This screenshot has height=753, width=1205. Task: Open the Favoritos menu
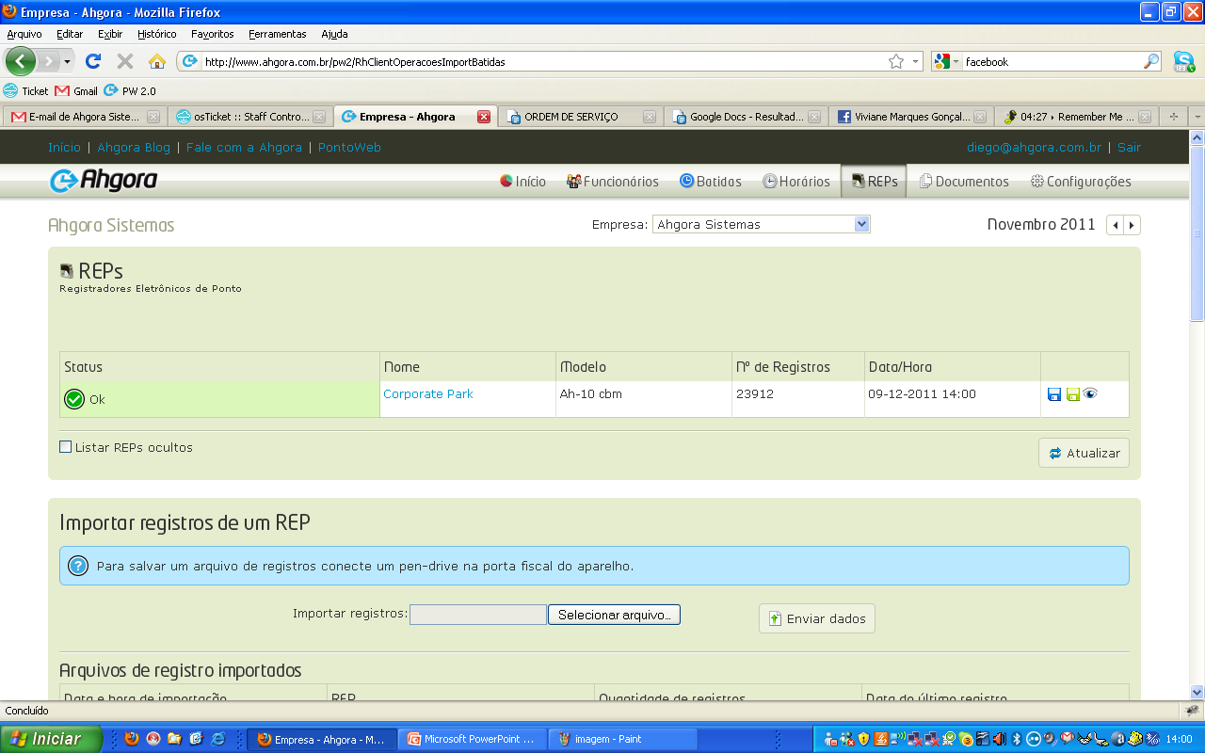(213, 34)
